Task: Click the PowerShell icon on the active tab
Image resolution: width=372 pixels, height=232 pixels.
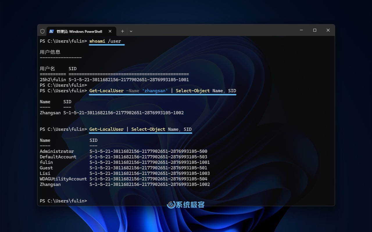Action: pyautogui.click(x=52, y=31)
